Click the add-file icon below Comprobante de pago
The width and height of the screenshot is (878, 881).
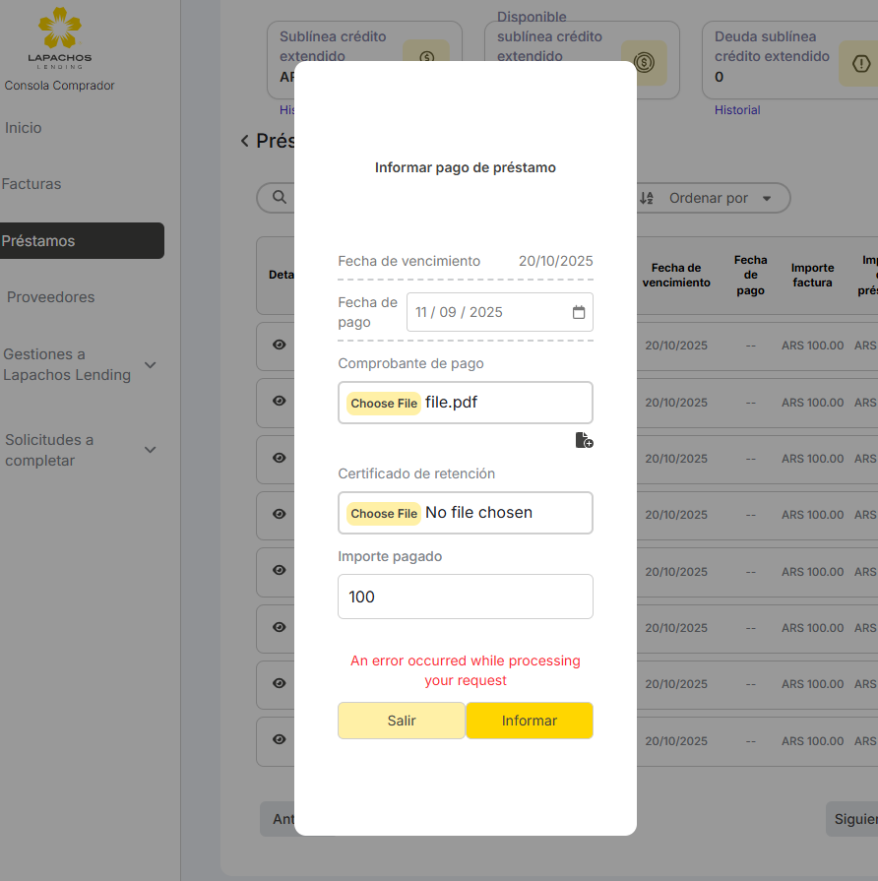(x=584, y=440)
